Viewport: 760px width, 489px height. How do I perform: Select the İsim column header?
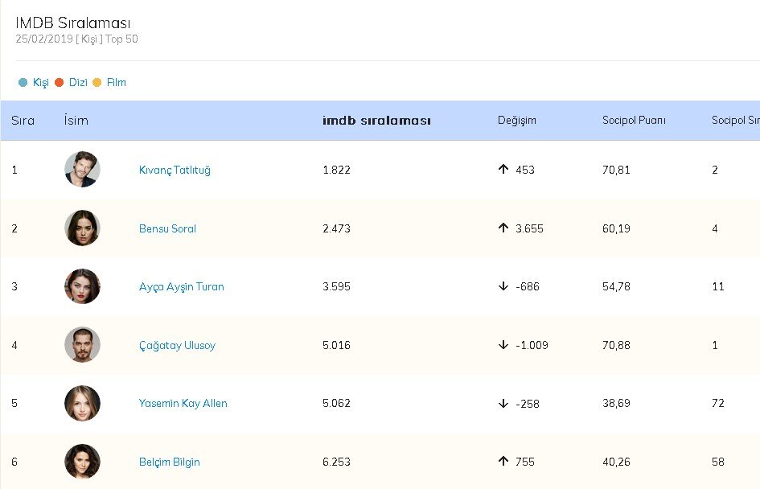pyautogui.click(x=76, y=121)
